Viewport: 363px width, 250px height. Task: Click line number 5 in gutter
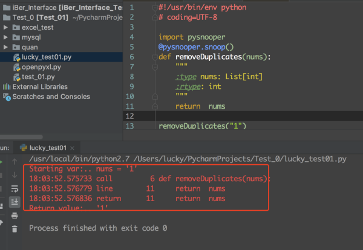click(132, 47)
